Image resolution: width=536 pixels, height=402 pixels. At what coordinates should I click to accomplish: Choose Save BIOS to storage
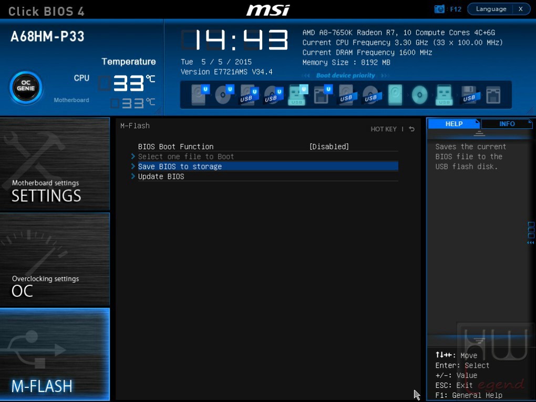(268, 167)
